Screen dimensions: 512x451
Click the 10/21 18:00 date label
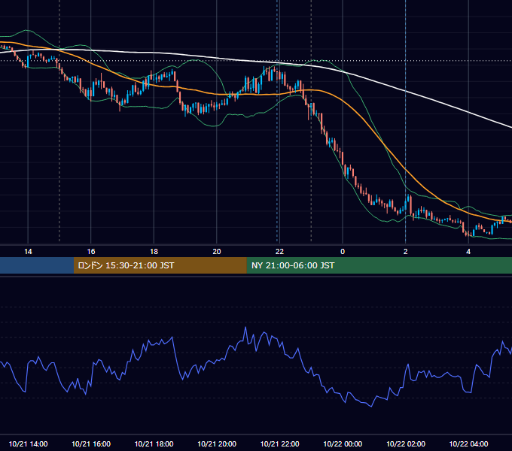click(x=154, y=443)
